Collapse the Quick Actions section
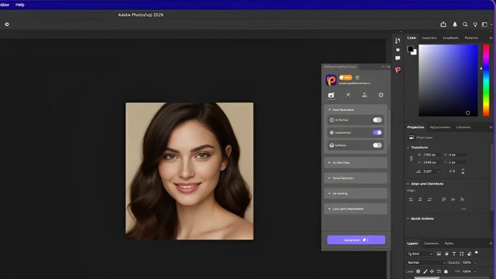The image size is (496, 279). pos(408,219)
